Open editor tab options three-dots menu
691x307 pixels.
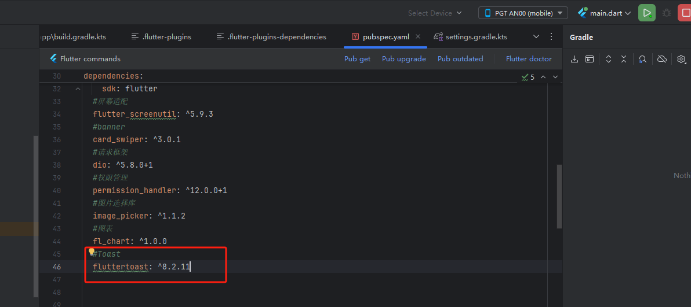[551, 36]
